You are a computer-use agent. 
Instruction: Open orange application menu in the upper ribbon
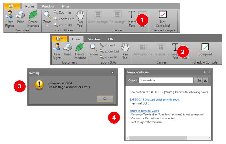click(13, 6)
